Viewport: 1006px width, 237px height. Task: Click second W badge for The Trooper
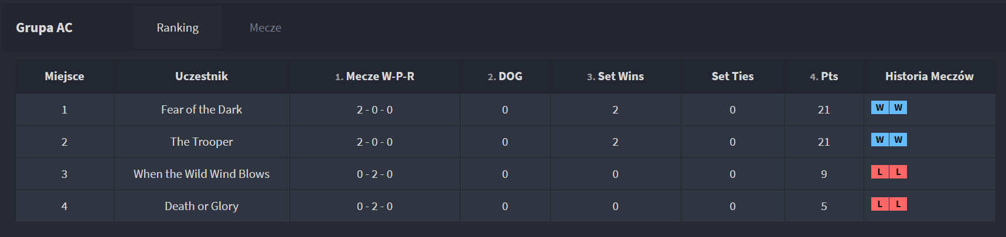click(898, 140)
